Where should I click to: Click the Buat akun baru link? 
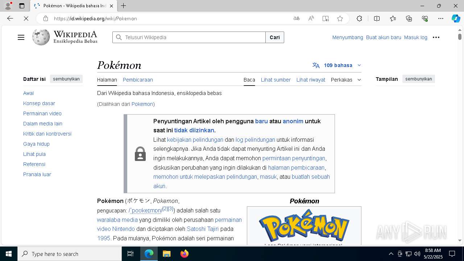tap(384, 37)
